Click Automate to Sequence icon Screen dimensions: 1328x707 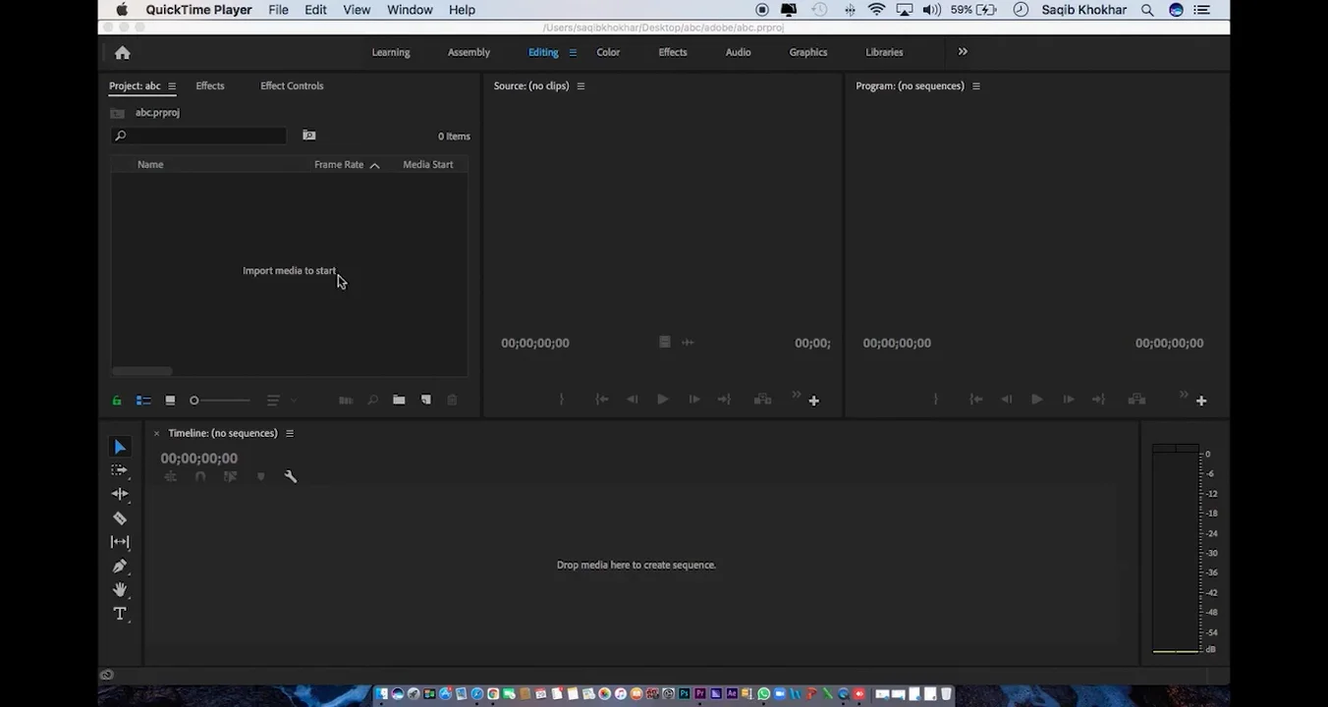pos(346,400)
